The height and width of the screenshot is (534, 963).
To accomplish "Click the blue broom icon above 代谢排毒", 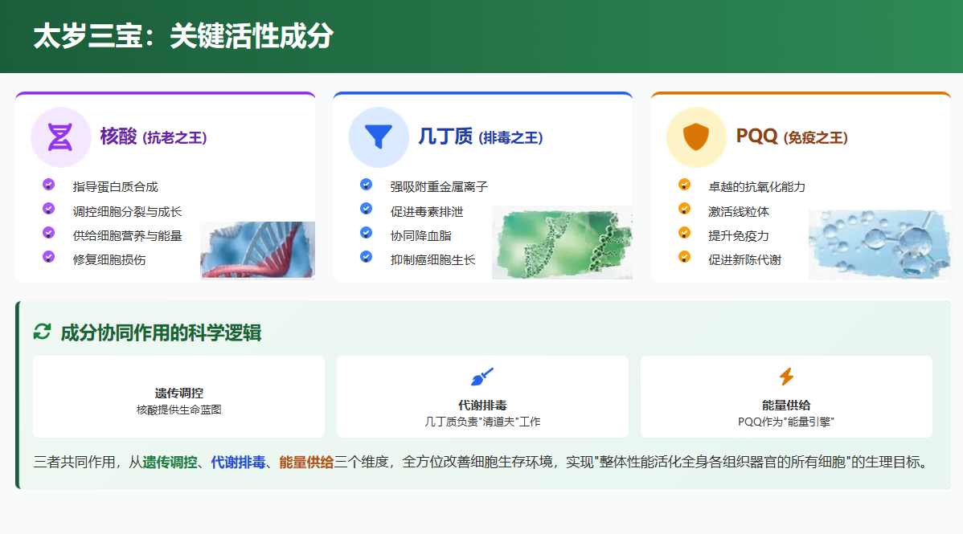I will click(x=482, y=377).
